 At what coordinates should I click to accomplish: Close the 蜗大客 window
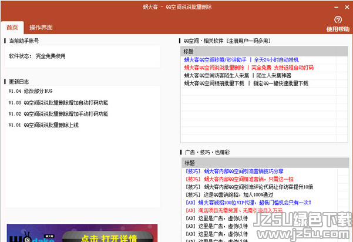pyautogui.click(x=347, y=7)
